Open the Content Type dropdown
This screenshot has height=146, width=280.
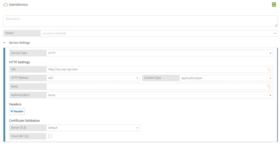(226, 78)
